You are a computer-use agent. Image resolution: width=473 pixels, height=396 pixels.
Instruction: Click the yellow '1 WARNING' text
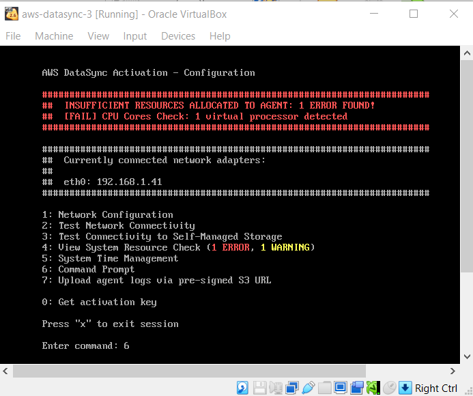tap(285, 247)
